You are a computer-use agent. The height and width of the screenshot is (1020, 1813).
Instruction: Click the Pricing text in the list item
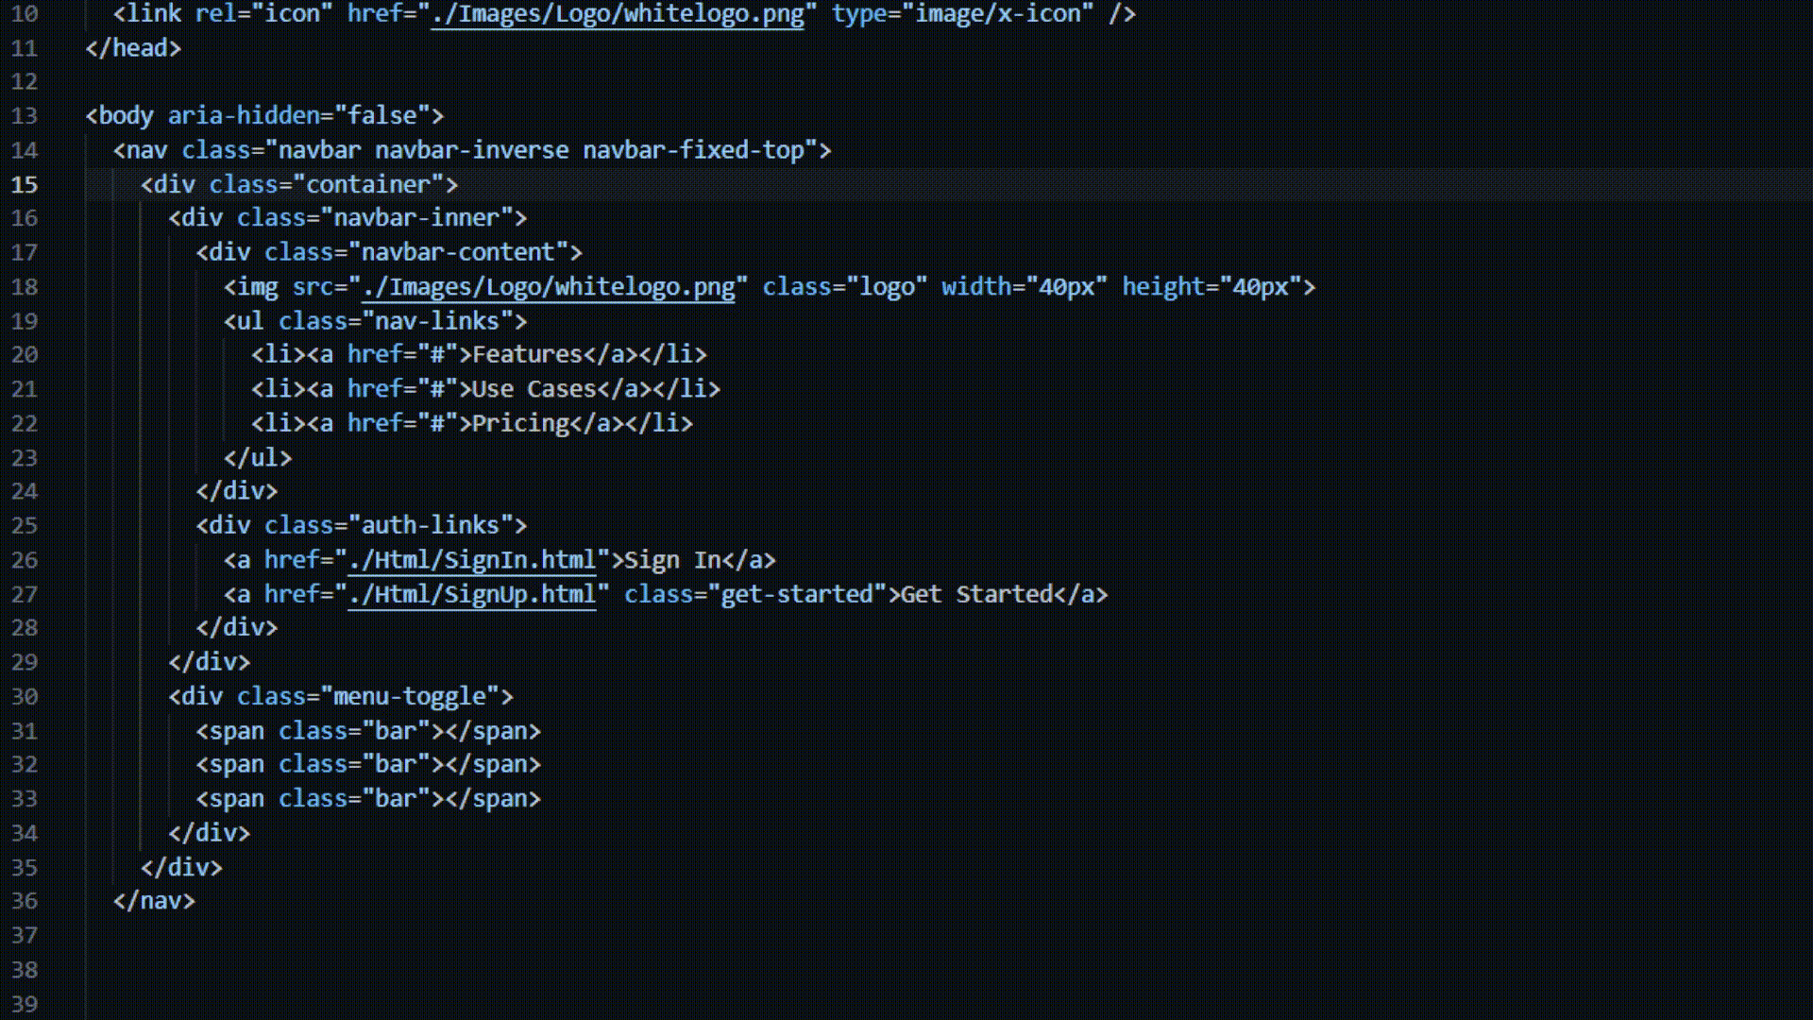click(520, 423)
